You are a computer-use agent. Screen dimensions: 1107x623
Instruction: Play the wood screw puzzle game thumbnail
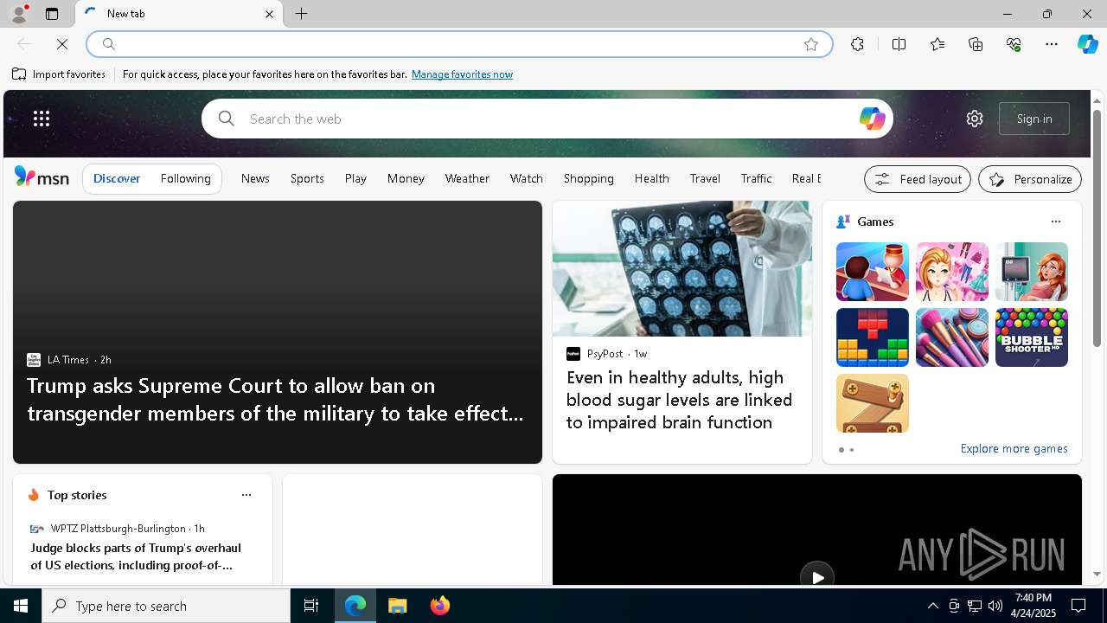tap(872, 403)
